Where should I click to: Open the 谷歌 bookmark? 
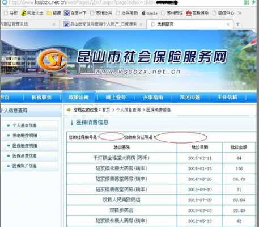coord(11,13)
